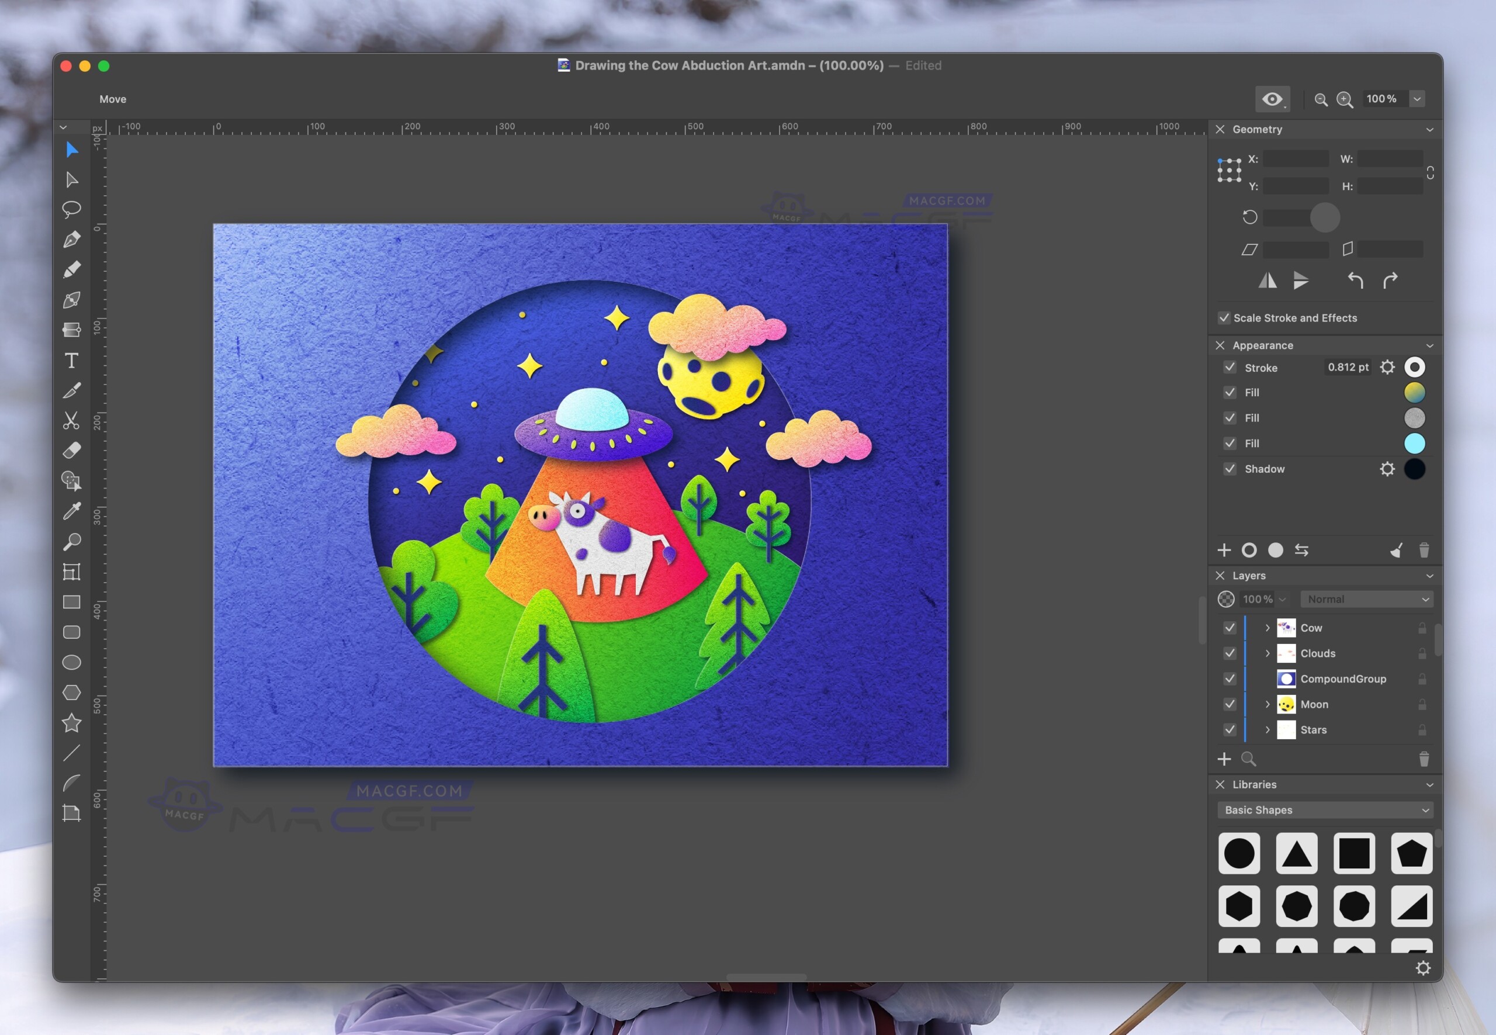Select the Lasso selection tool
The width and height of the screenshot is (1496, 1035).
point(71,209)
